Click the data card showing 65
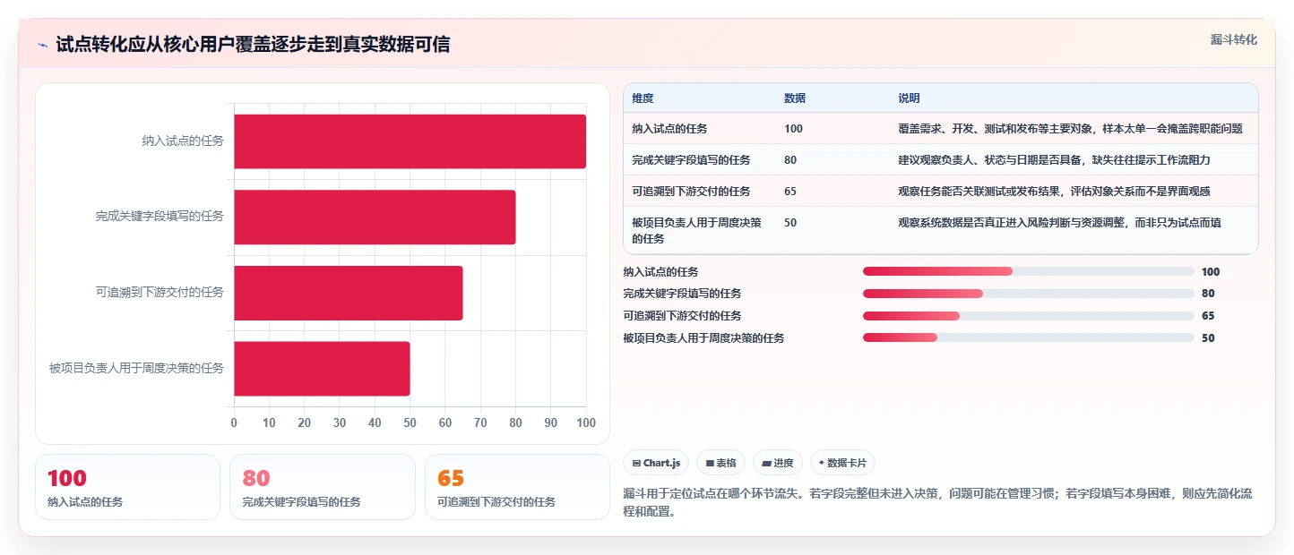 click(517, 487)
